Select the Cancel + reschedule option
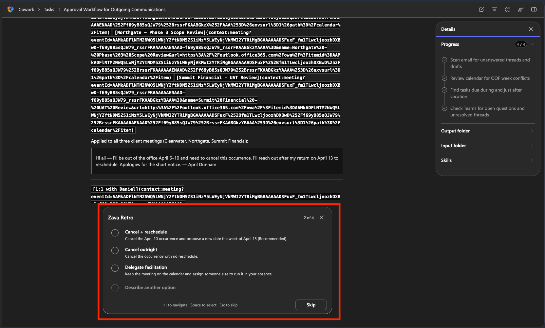The height and width of the screenshot is (328, 545). [115, 233]
